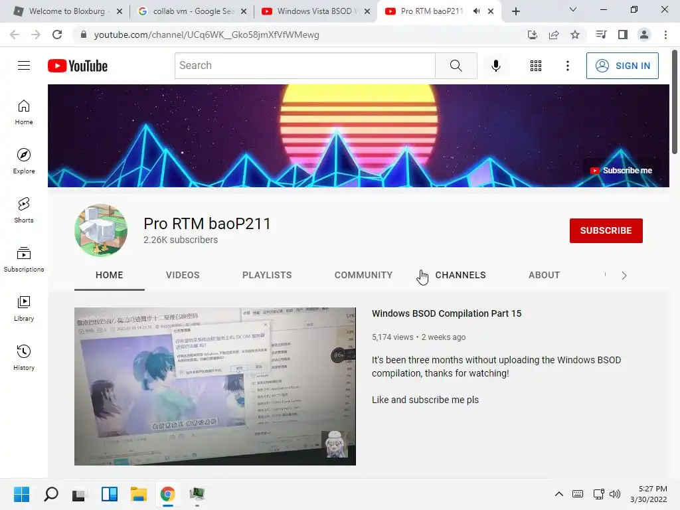Click the Pro RTM baoP211 channel avatar
This screenshot has width=680, height=510.
[101, 230]
